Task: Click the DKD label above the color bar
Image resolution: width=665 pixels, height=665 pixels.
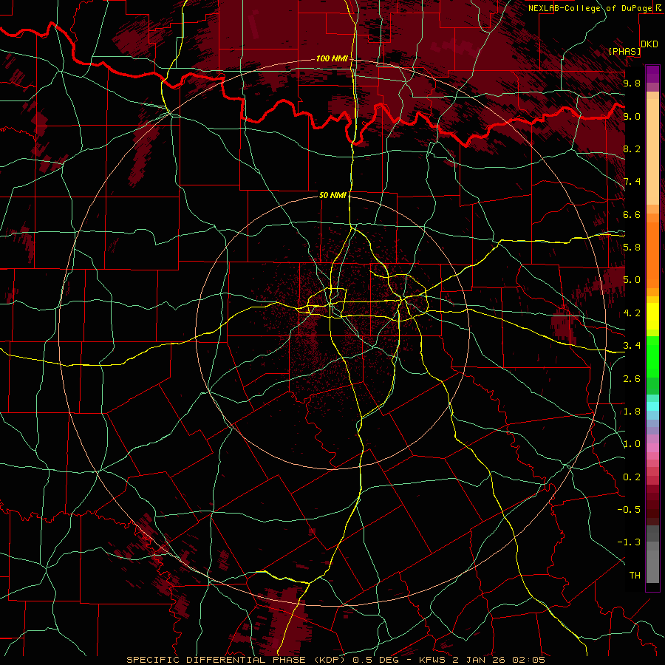Action: [649, 44]
